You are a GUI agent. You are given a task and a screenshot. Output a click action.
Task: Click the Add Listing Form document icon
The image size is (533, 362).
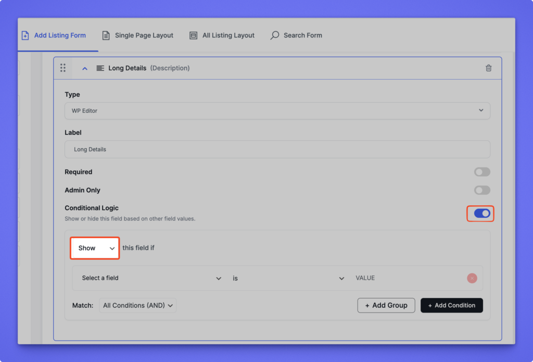click(25, 35)
